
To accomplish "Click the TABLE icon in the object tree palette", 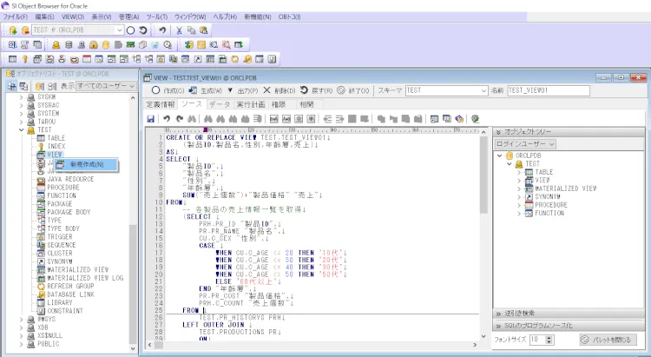I will pyautogui.click(x=529, y=172).
